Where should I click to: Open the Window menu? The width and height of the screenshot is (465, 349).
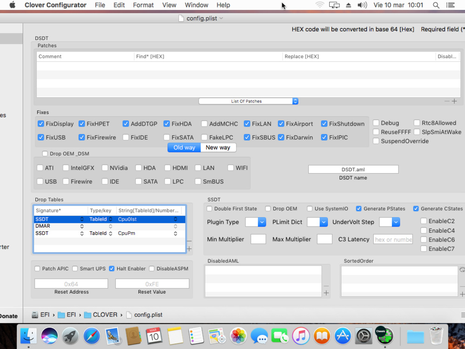(x=196, y=5)
